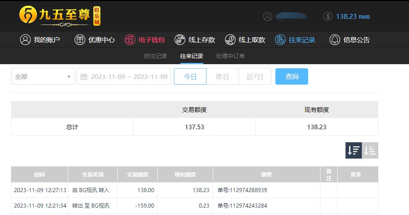Click the 备注 column header
The image size is (409, 215).
click(329, 175)
